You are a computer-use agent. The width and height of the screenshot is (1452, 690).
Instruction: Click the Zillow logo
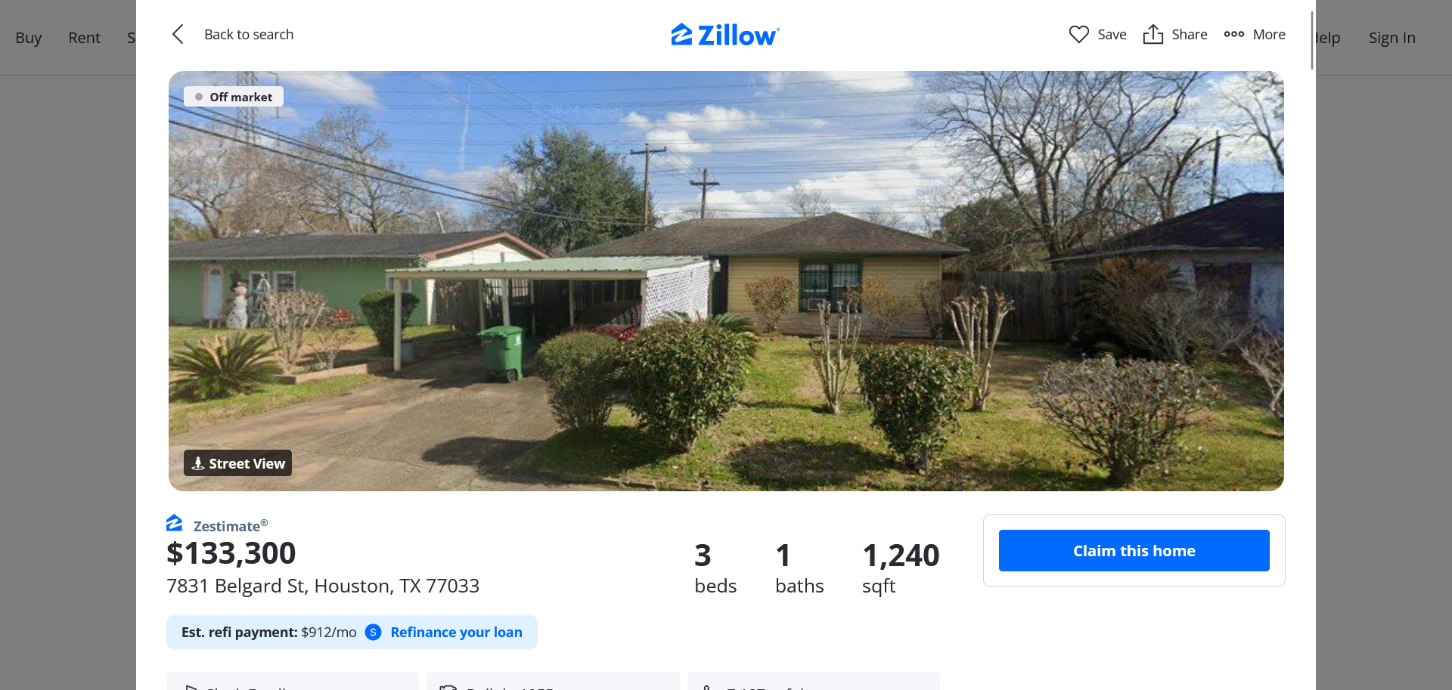[724, 35]
